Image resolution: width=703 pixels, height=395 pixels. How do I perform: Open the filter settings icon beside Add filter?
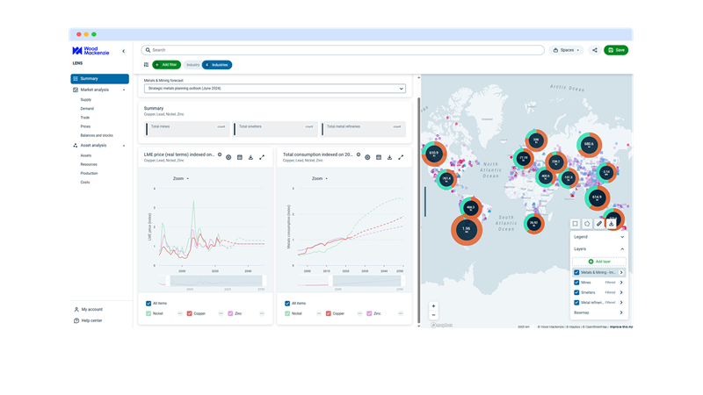coord(146,65)
